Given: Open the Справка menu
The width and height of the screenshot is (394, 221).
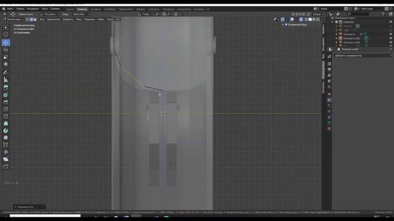Looking at the screenshot, I should (55, 9).
